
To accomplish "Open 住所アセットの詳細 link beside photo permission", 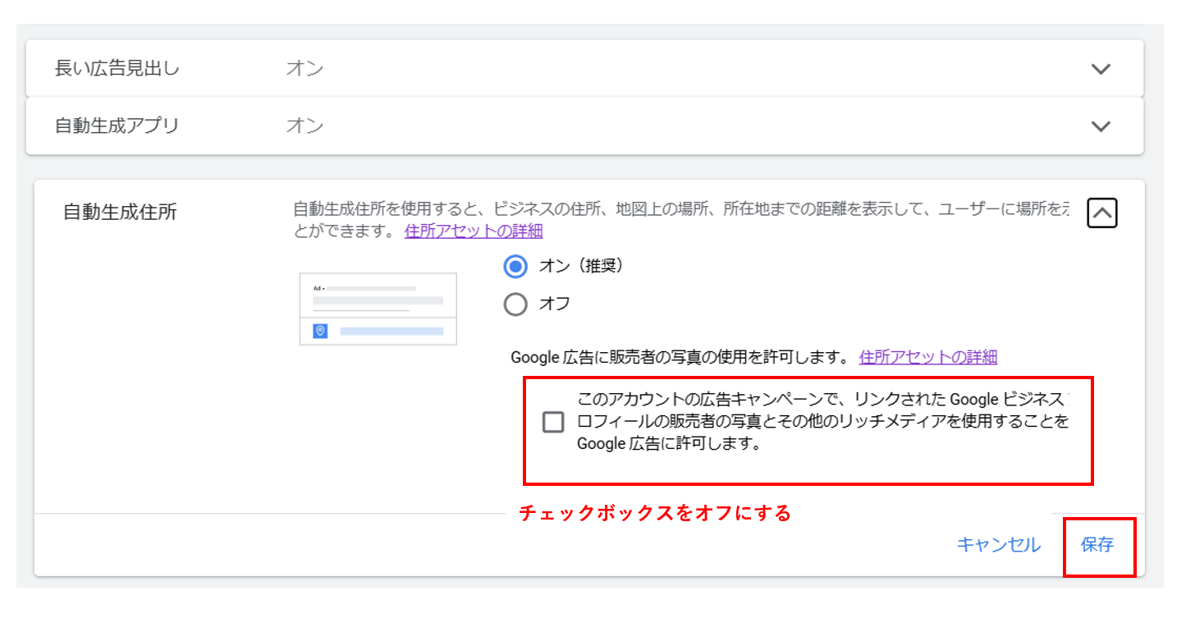I will (x=928, y=357).
